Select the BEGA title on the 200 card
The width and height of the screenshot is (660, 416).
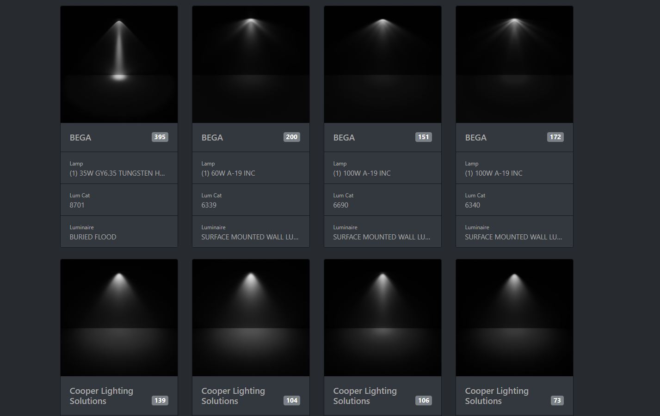click(212, 137)
